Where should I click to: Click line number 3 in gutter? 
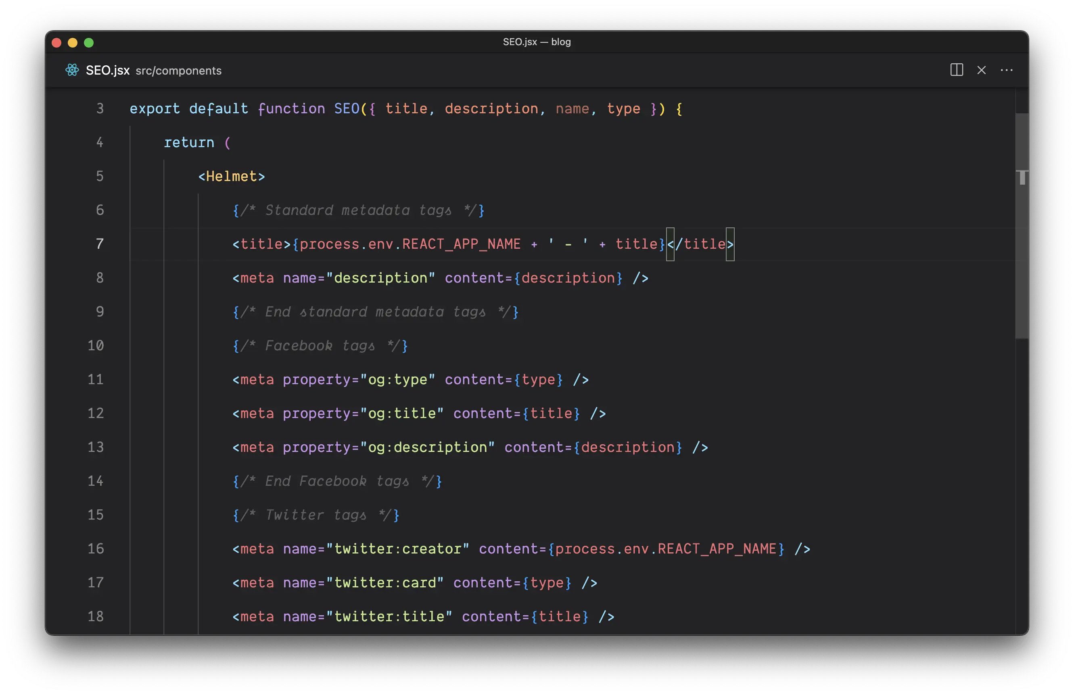[x=100, y=109]
